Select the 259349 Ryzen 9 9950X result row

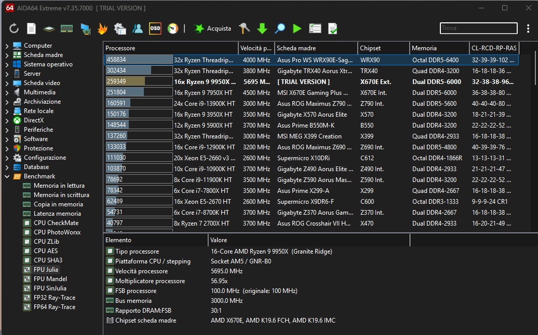click(x=311, y=82)
